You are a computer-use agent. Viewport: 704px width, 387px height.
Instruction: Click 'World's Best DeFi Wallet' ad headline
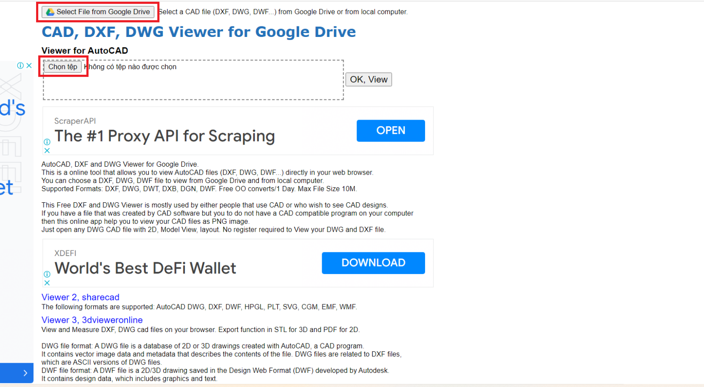[x=146, y=268]
